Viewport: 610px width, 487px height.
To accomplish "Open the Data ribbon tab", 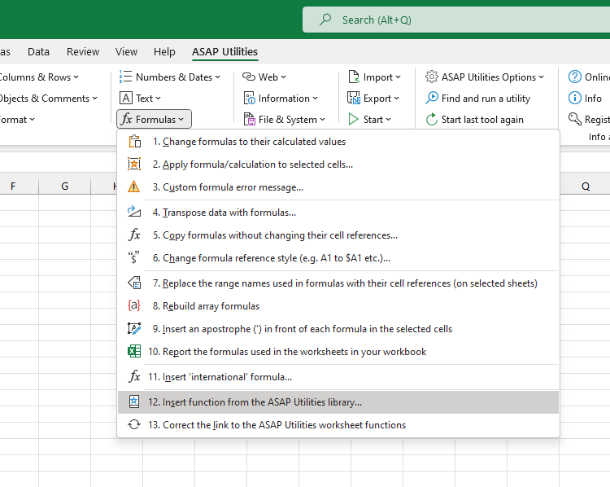I will (38, 52).
